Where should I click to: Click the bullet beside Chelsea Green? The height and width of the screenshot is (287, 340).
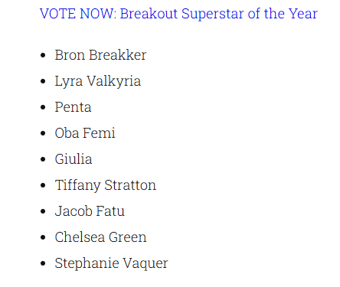coord(43,237)
